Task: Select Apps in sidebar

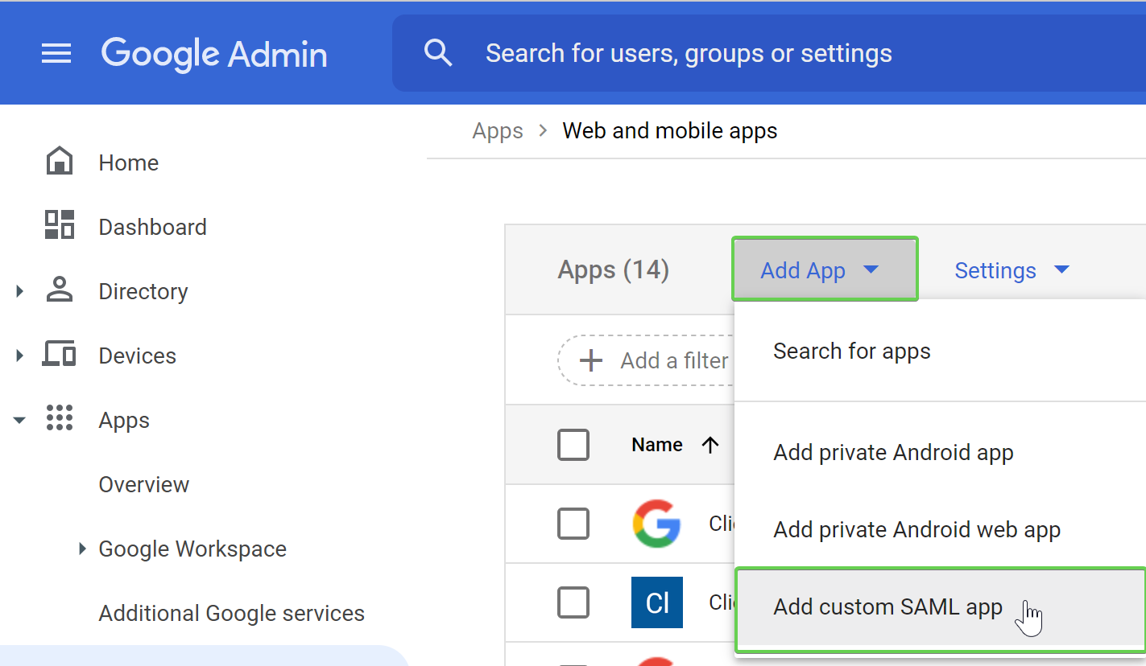Action: tap(124, 421)
